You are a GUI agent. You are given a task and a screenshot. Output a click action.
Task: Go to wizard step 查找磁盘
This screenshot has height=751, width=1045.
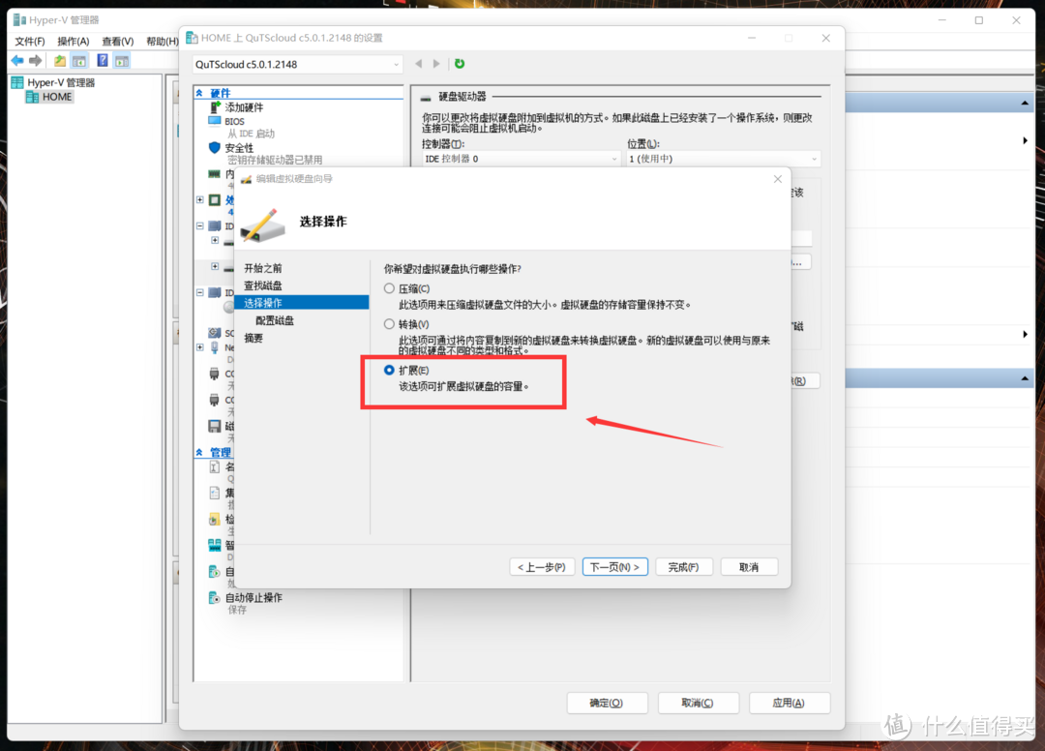(263, 285)
